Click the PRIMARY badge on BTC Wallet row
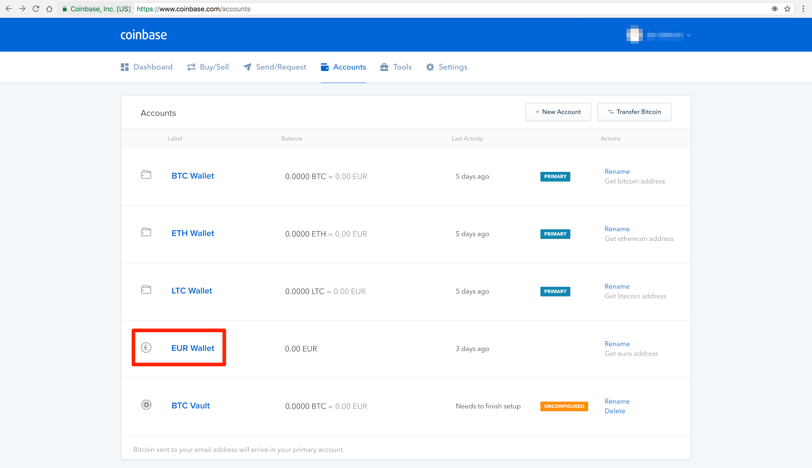The height and width of the screenshot is (468, 812). 555,176
